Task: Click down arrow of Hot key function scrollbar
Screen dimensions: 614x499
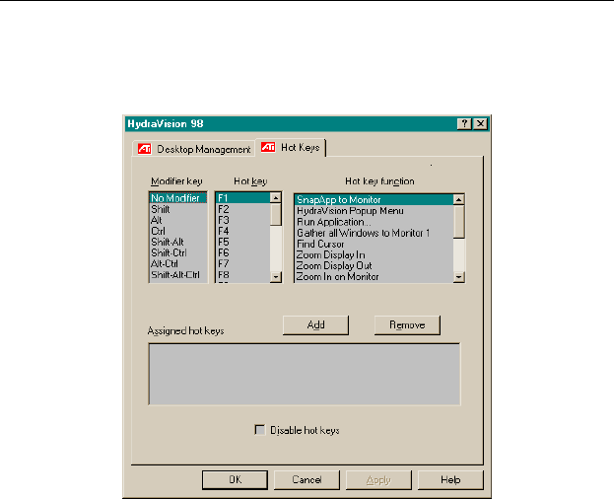Action: [458, 277]
